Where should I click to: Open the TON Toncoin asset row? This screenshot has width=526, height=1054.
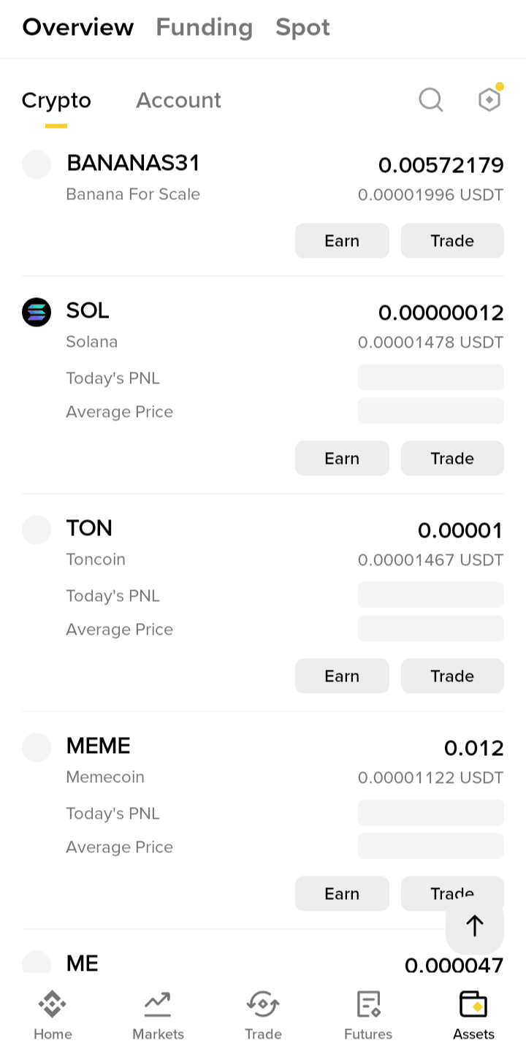(219, 544)
